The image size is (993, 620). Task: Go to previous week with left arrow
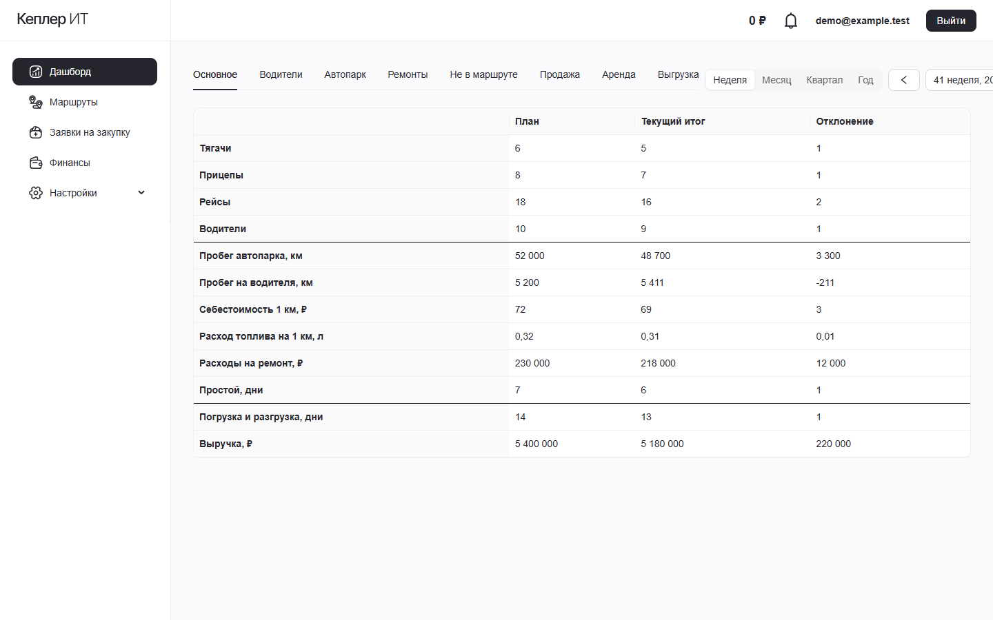point(904,80)
